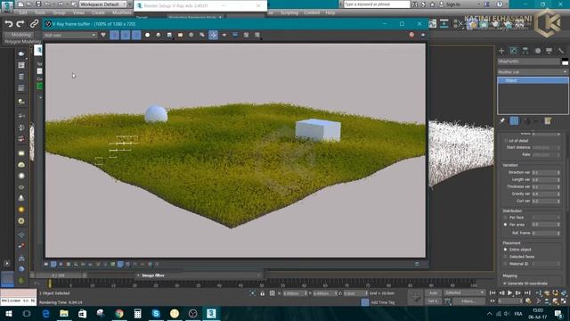The width and height of the screenshot is (570, 321).
Task: Open Chrome from the Windows taskbar
Action: pyautogui.click(x=119, y=313)
